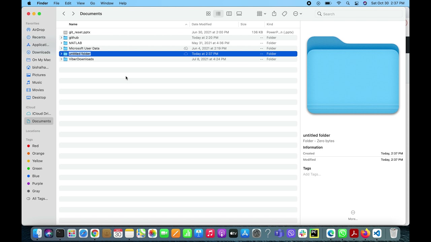Screen dimensions: 431x242
Task: Switch Finder to column view
Action: coord(229,14)
